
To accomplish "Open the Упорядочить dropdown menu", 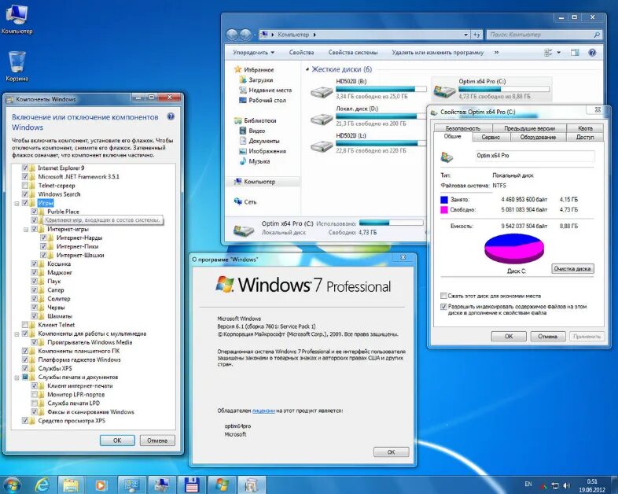I will click(x=253, y=53).
